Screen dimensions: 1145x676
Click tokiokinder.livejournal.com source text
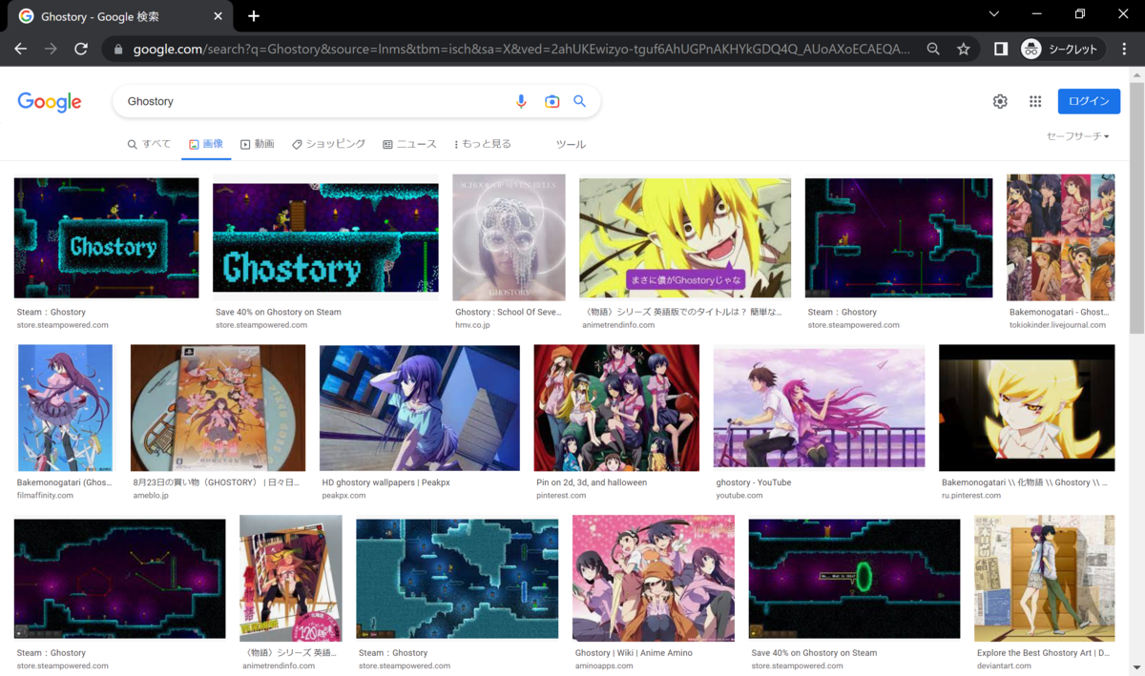point(1057,325)
